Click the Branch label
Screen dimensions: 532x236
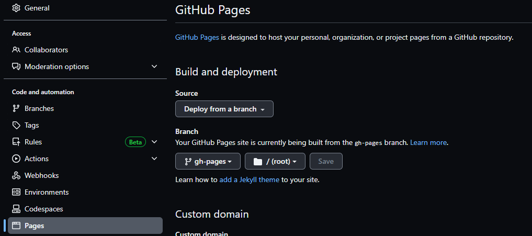pos(187,131)
